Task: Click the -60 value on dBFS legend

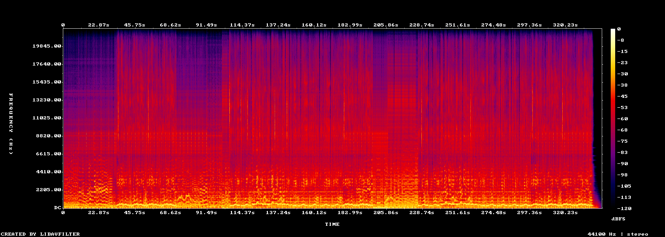Action: (x=623, y=119)
